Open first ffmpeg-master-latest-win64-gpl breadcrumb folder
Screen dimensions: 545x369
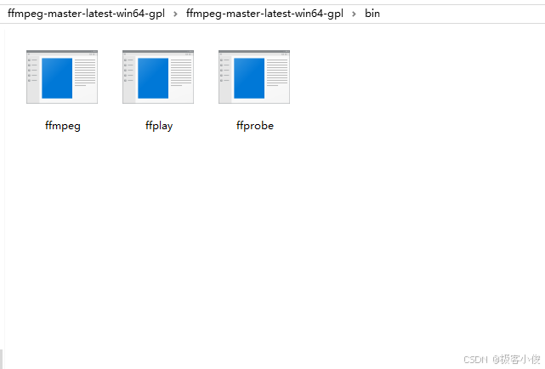click(x=86, y=14)
